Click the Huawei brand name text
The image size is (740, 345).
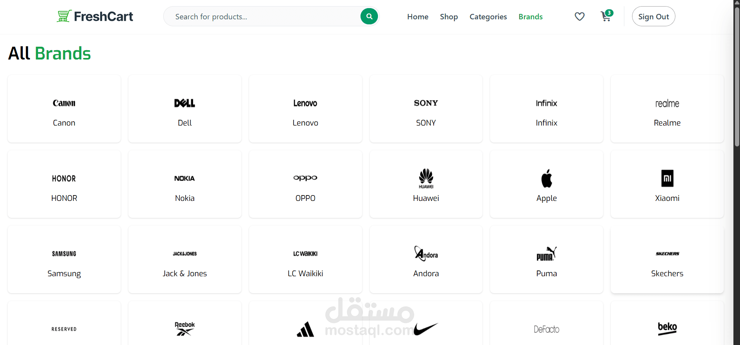[x=426, y=198]
